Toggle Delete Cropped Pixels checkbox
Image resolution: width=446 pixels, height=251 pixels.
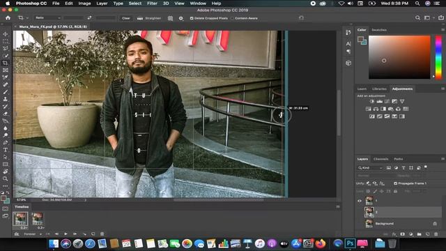click(192, 18)
